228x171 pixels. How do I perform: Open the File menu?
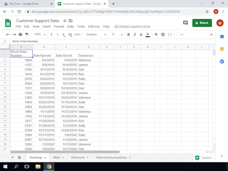[x=18, y=26]
